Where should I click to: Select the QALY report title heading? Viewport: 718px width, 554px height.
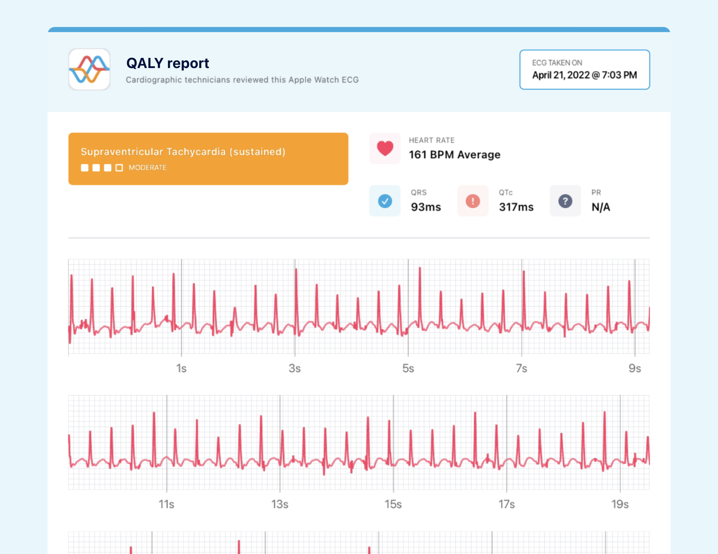[x=168, y=63]
